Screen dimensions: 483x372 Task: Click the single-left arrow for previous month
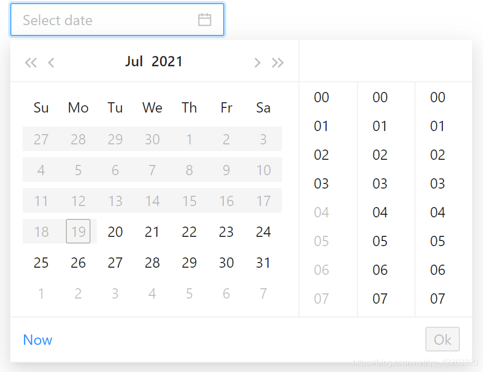pos(50,62)
